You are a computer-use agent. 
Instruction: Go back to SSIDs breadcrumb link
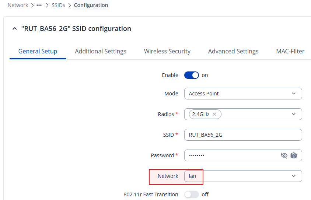(58, 5)
